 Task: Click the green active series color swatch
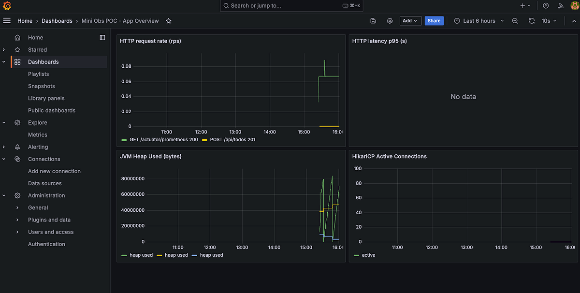tap(356, 255)
